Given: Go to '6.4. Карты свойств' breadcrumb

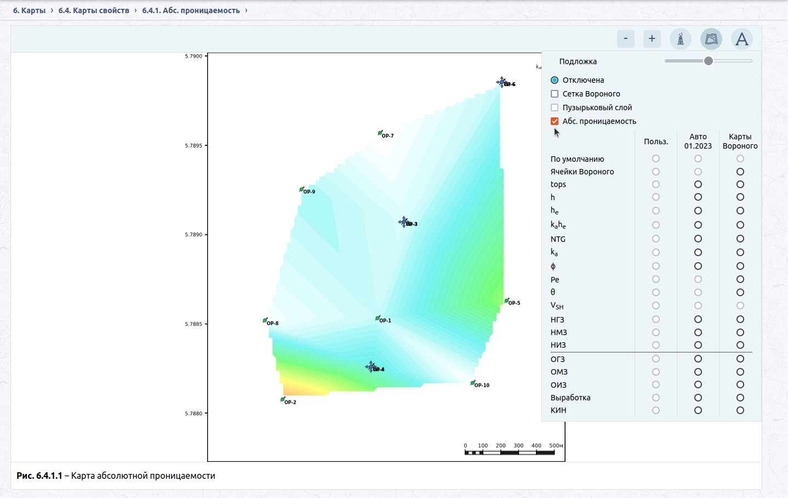Looking at the screenshot, I should coord(94,10).
